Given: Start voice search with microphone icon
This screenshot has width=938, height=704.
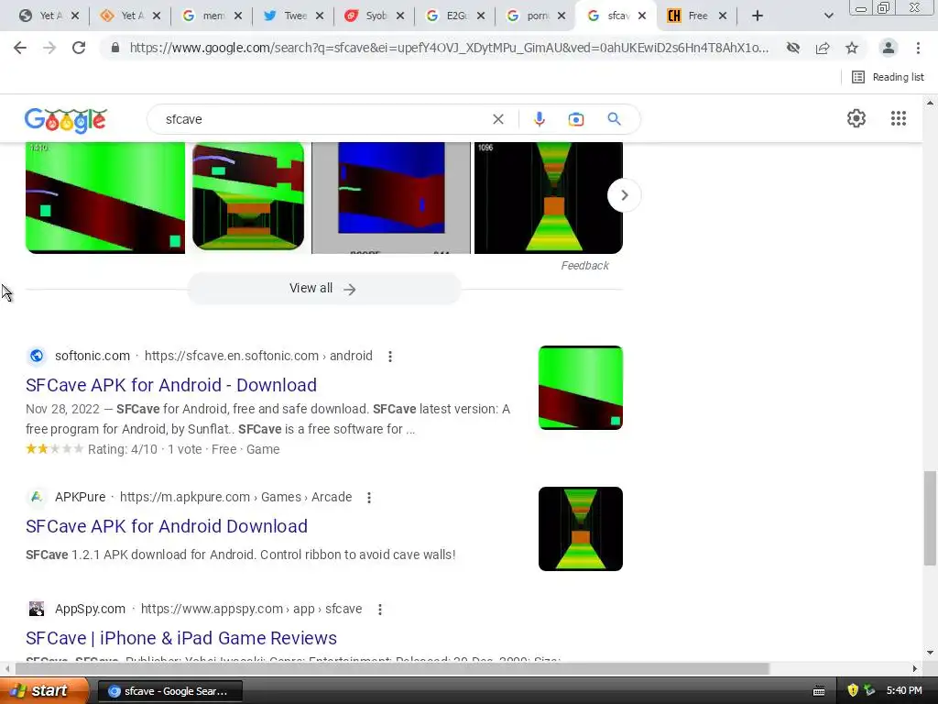Looking at the screenshot, I should point(539,119).
